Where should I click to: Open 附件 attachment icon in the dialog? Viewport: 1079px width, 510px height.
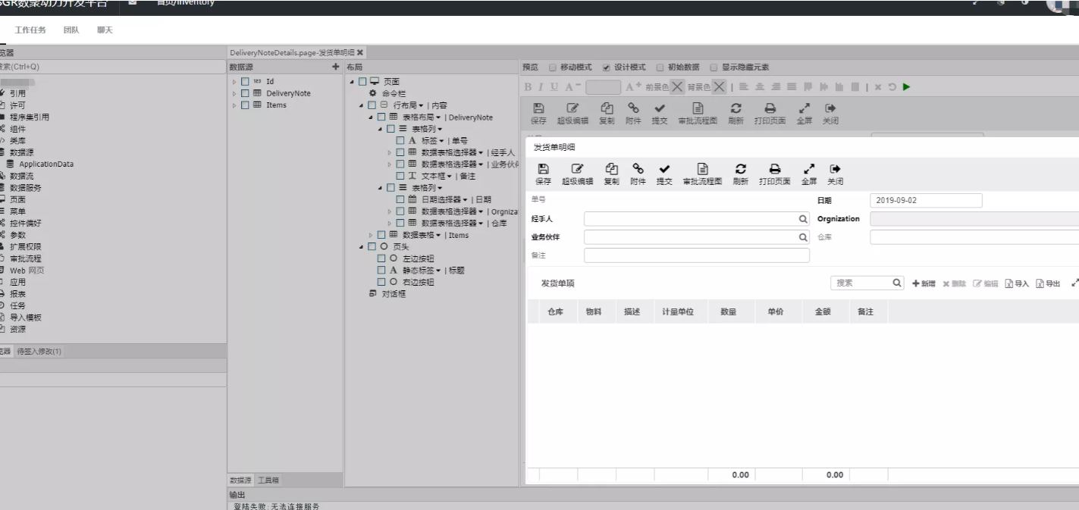point(637,169)
